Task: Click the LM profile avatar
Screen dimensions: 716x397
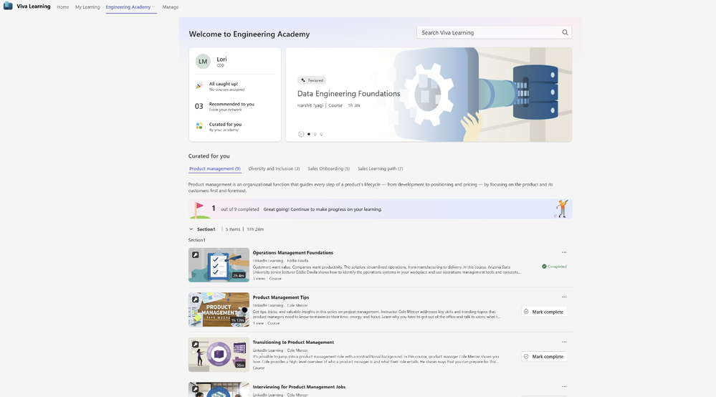Action: tap(203, 61)
